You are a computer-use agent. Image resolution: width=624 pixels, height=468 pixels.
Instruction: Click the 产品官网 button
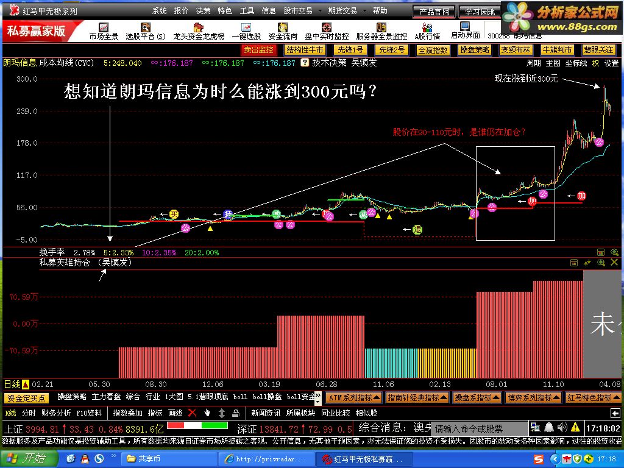click(434, 12)
